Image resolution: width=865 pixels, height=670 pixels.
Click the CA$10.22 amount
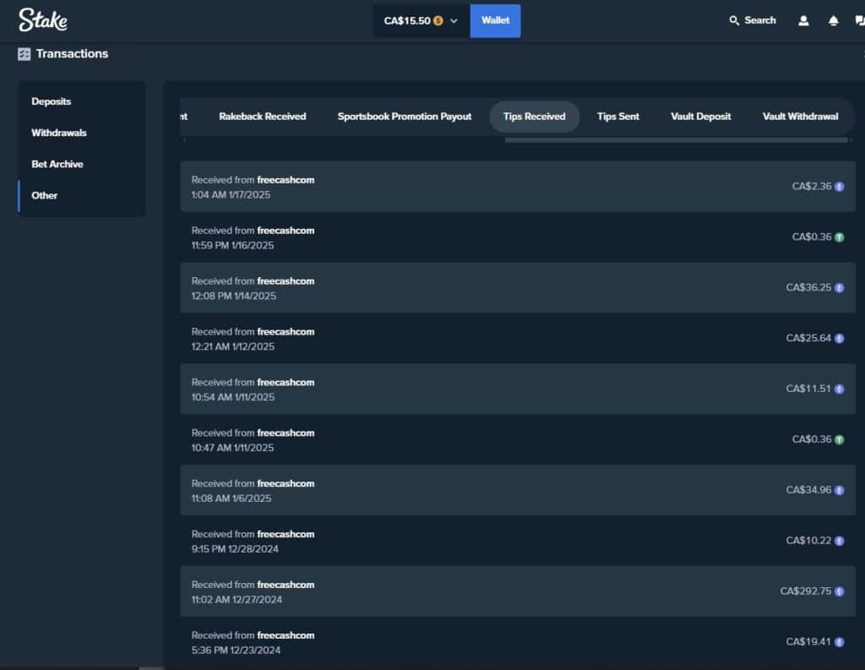808,541
